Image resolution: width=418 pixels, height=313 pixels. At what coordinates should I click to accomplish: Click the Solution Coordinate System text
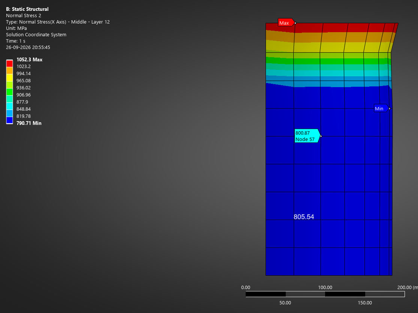[x=36, y=35]
